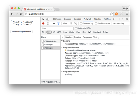This screenshot has height=97, width=139.
Task: Collapse the General section
Action: 62,41
